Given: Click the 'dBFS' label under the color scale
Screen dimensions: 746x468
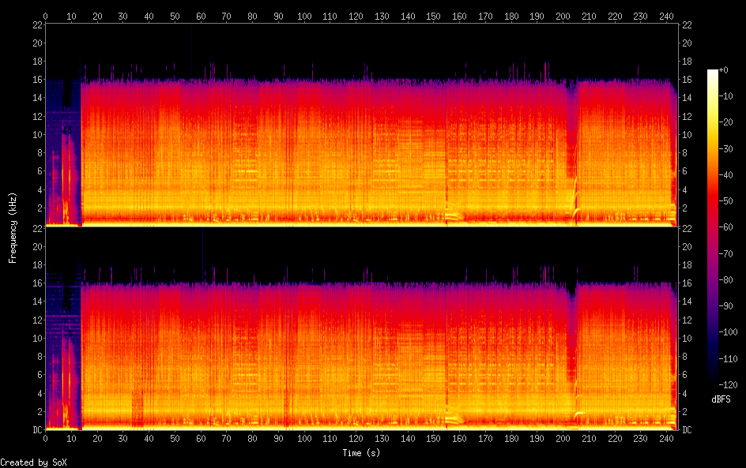Looking at the screenshot, I should 721,400.
